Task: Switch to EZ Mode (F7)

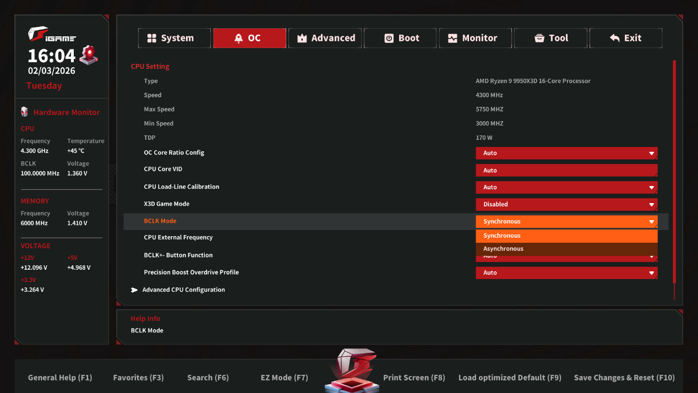Action: [284, 378]
